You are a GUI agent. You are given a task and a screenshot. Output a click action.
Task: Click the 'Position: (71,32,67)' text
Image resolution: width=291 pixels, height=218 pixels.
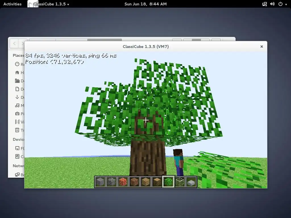click(54, 62)
